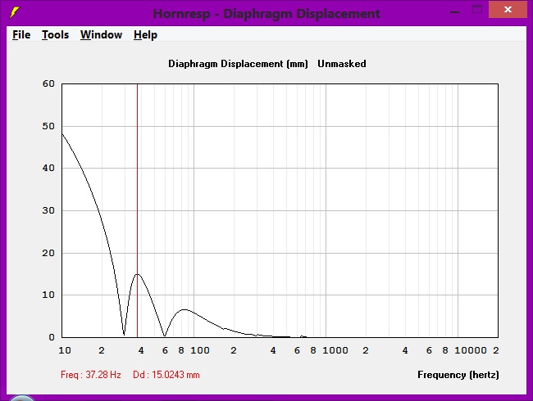
Task: Click the 'Unmasked' label
Action: coord(342,64)
